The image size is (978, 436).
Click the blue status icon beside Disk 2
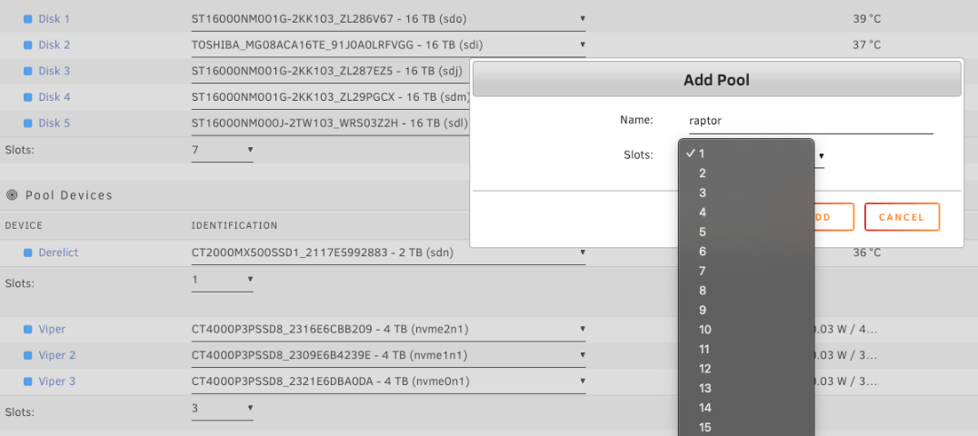tap(27, 45)
